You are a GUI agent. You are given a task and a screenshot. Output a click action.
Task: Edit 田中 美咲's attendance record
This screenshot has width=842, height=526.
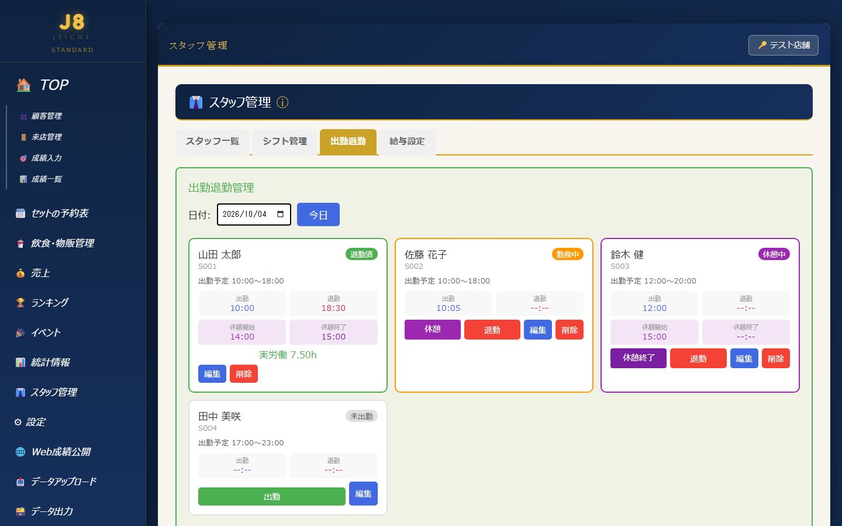click(x=363, y=494)
